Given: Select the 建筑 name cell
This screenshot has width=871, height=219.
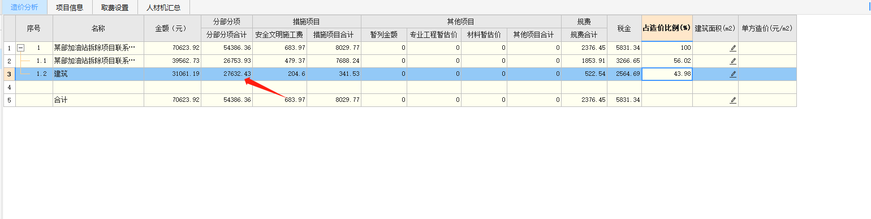Looking at the screenshot, I should coord(98,74).
